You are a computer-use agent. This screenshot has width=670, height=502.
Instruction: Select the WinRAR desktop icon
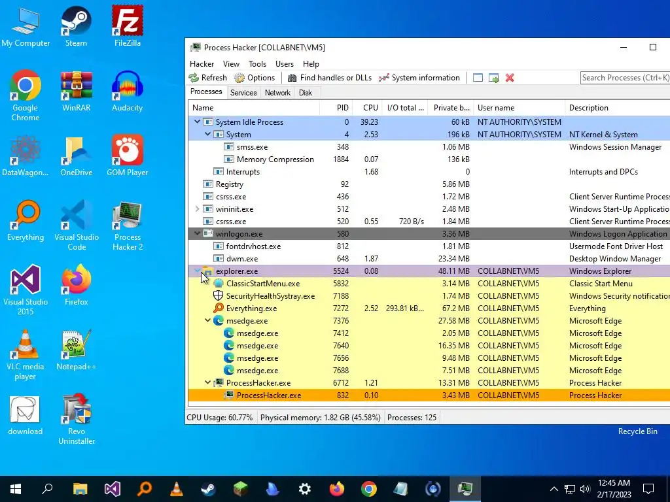click(x=76, y=91)
